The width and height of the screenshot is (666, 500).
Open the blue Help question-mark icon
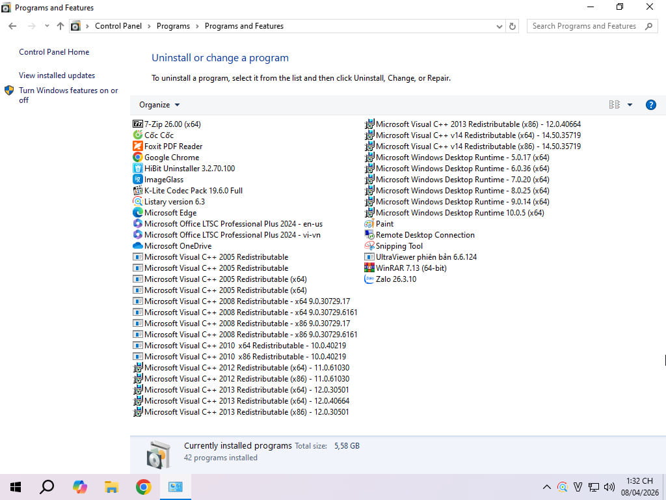(650, 105)
